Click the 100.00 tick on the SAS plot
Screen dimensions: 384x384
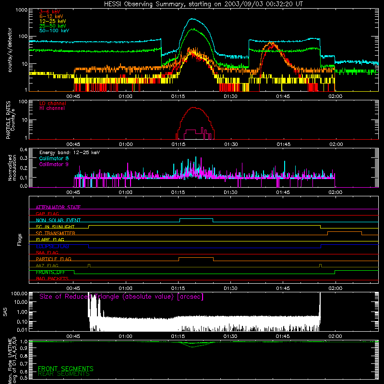19,293
